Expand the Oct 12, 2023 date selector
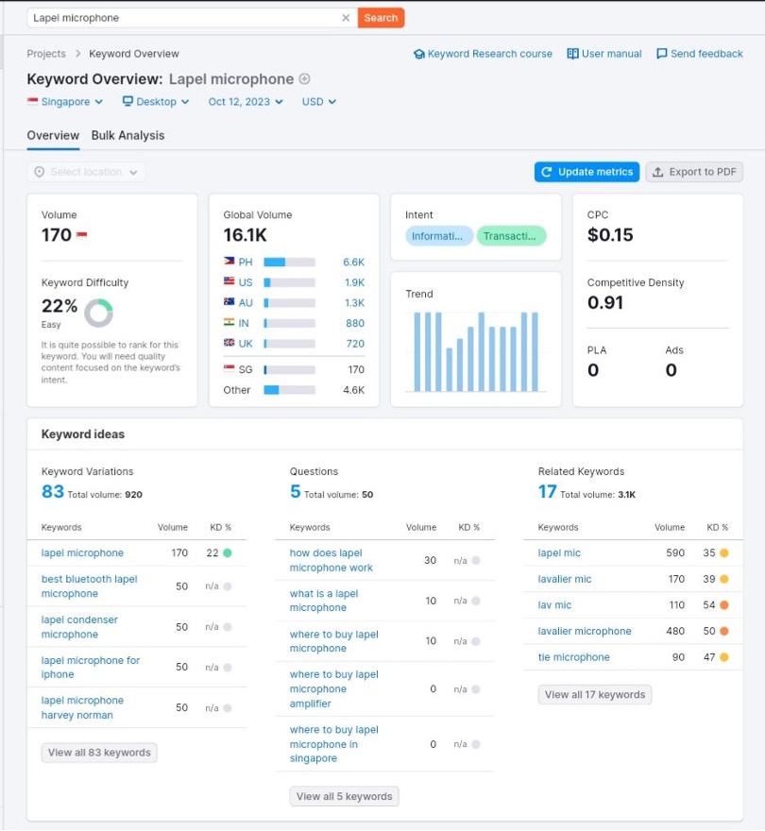 click(x=246, y=102)
